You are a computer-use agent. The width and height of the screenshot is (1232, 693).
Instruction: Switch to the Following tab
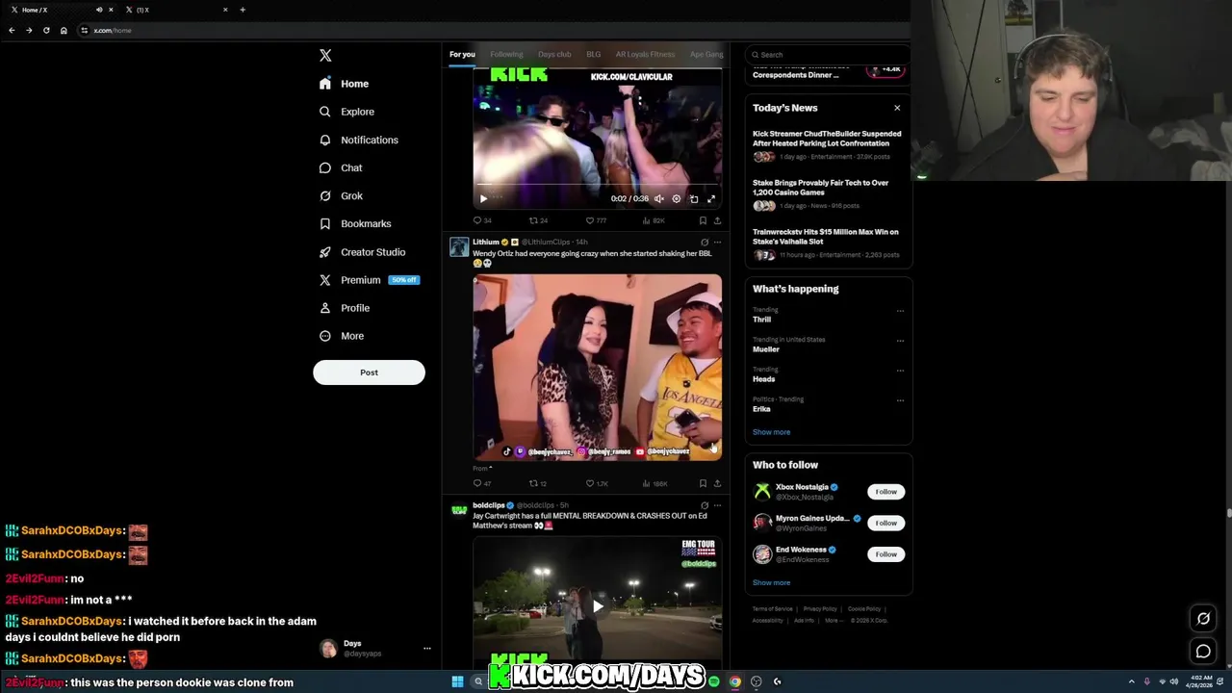[506, 54]
